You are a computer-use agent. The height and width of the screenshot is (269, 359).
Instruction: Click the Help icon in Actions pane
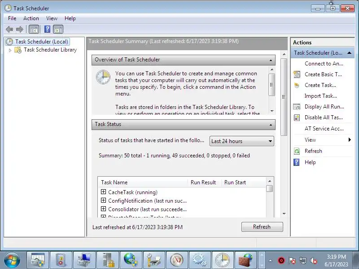(297, 162)
